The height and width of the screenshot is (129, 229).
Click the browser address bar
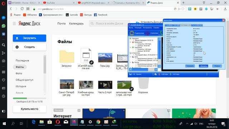click(102, 9)
